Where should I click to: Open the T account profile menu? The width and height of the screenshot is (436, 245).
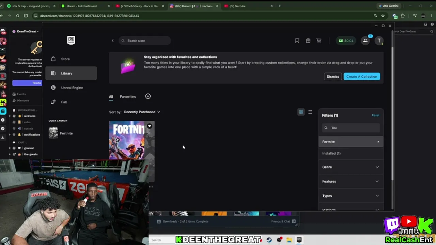[379, 40]
